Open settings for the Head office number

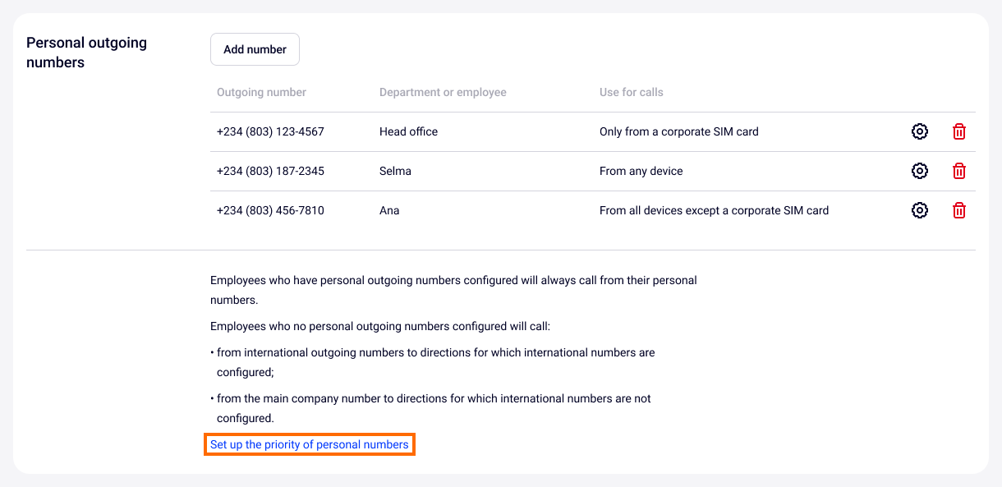tap(920, 131)
